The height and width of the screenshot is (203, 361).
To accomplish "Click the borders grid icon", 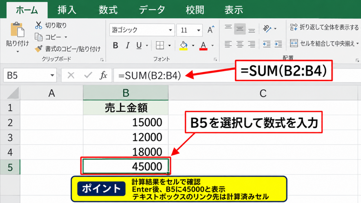I will pyautogui.click(x=160, y=45).
